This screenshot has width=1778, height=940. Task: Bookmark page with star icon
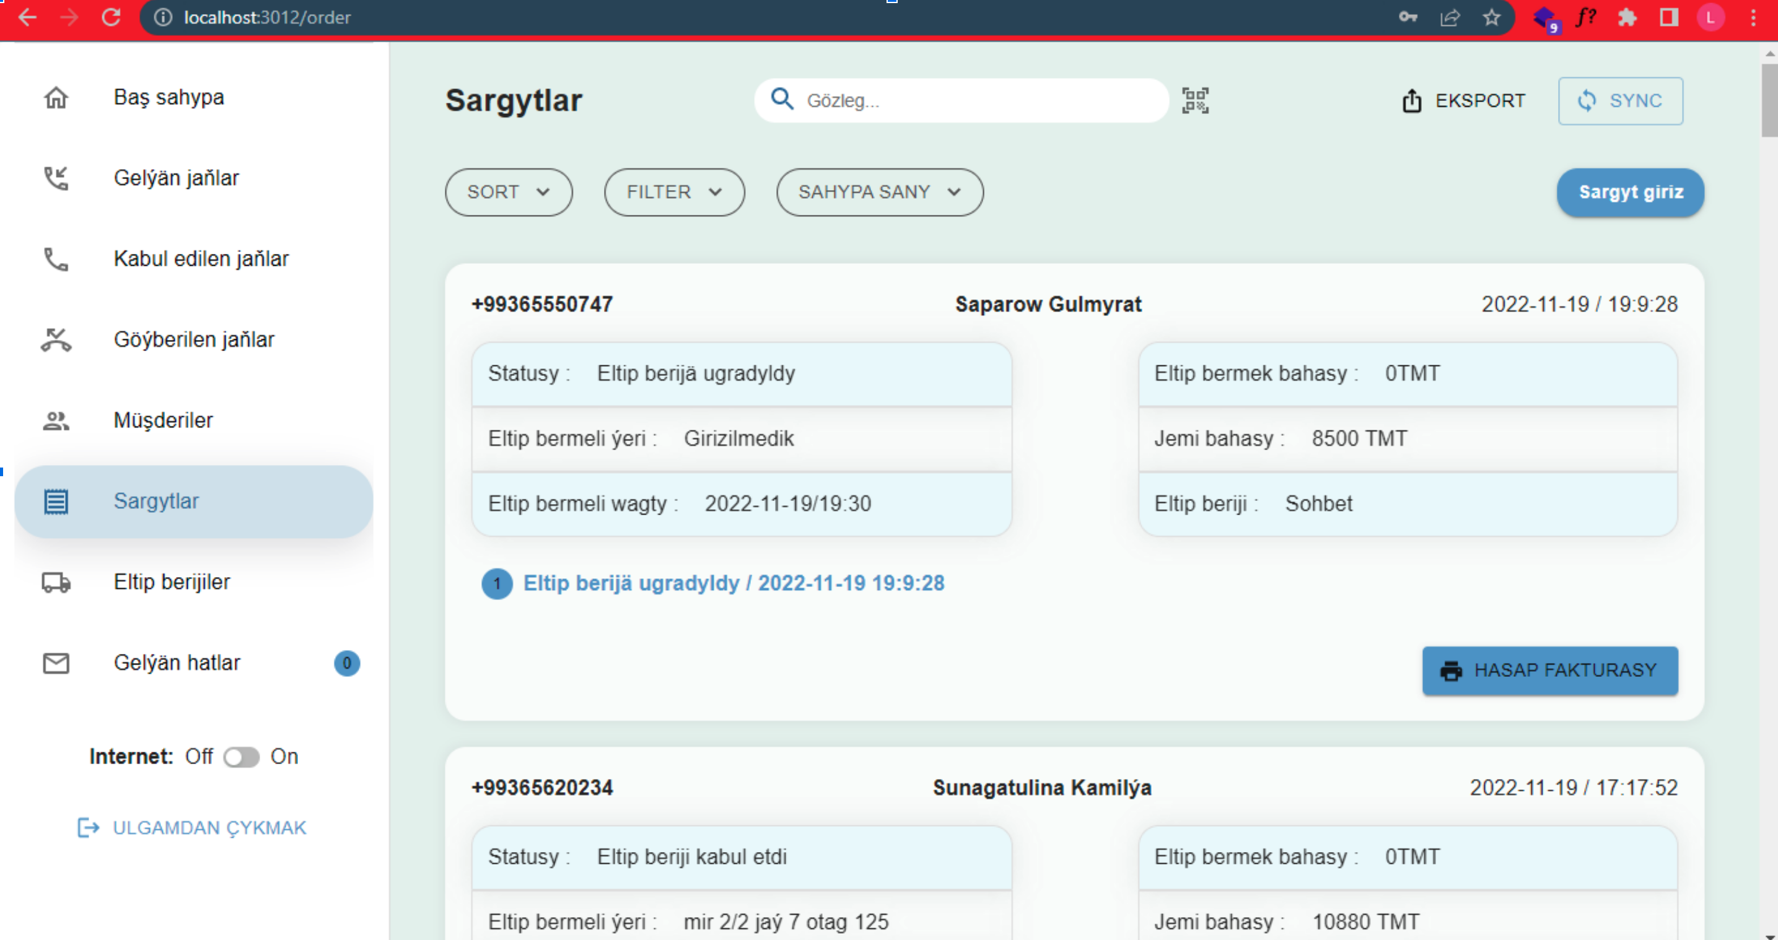1492,17
